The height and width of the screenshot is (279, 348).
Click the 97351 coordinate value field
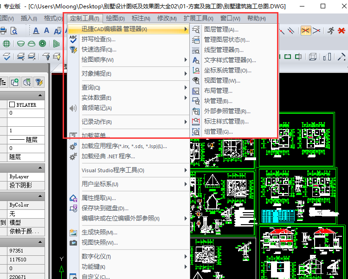click(x=26, y=251)
